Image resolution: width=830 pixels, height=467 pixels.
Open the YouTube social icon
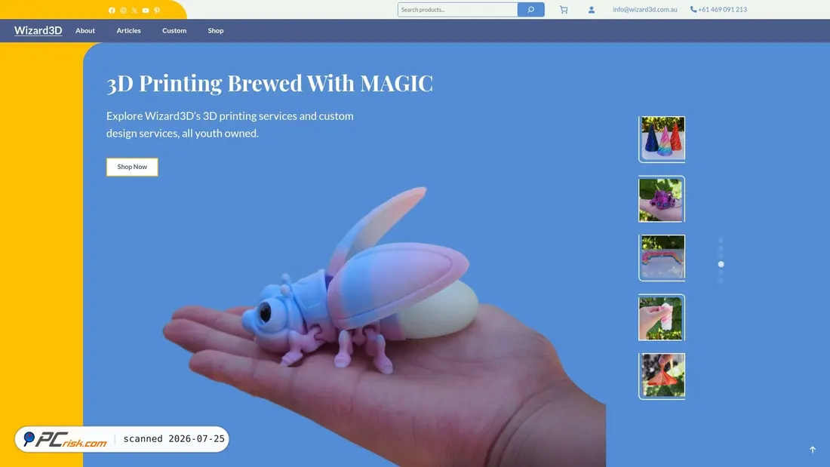[146, 10]
